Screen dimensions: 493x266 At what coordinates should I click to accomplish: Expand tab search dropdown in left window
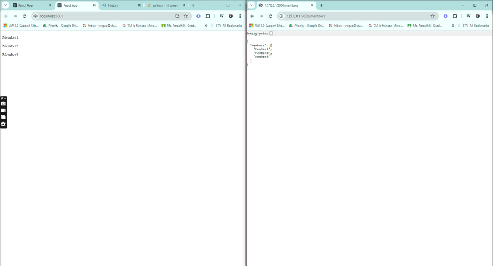click(5, 5)
